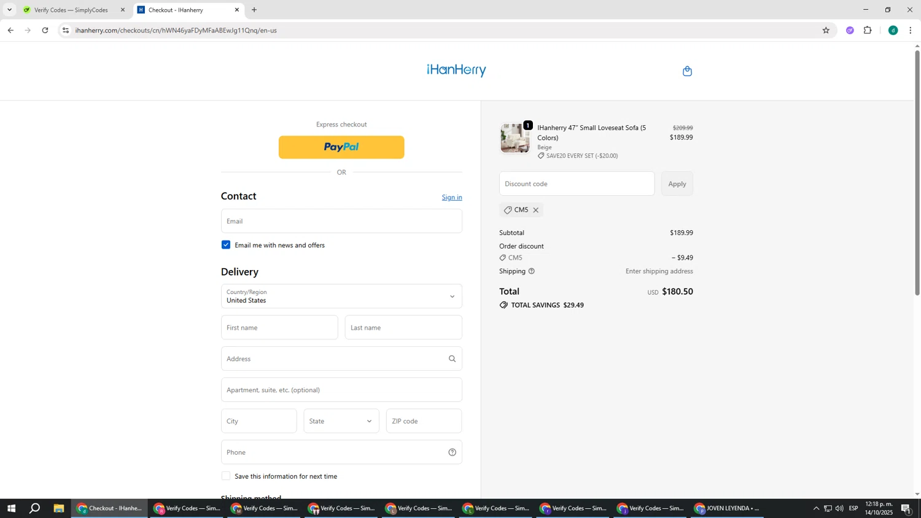Click the Sign in link
Image resolution: width=921 pixels, height=518 pixels.
(x=452, y=198)
